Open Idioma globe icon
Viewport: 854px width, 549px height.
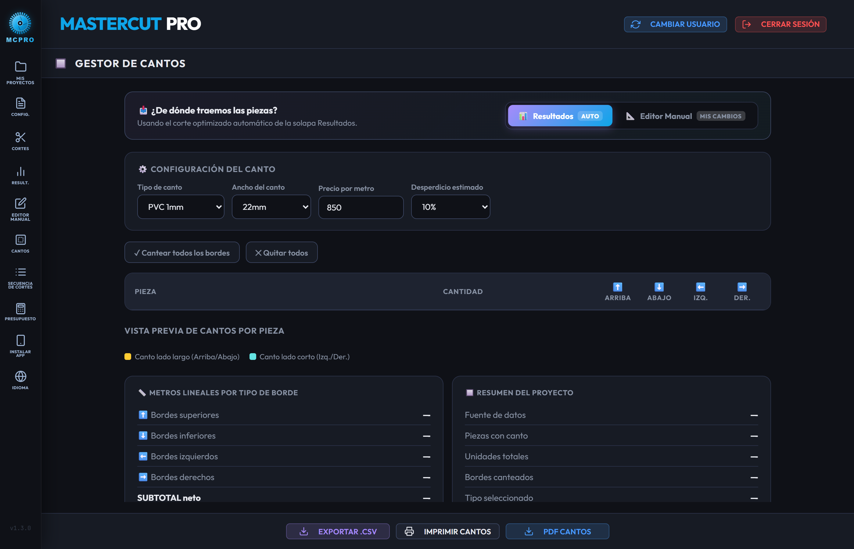(x=20, y=376)
